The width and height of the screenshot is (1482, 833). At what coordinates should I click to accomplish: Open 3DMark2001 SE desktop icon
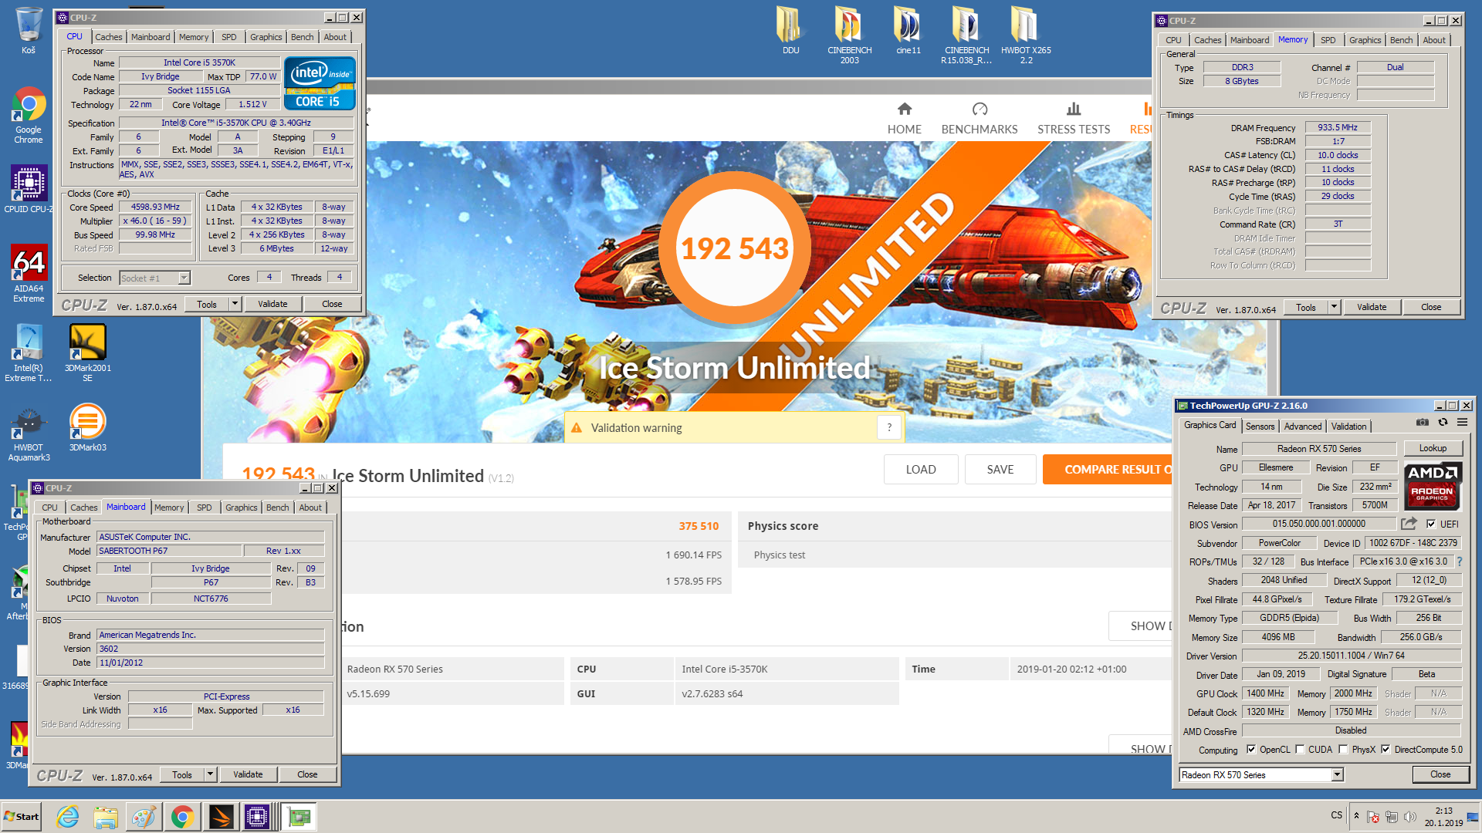click(x=87, y=352)
